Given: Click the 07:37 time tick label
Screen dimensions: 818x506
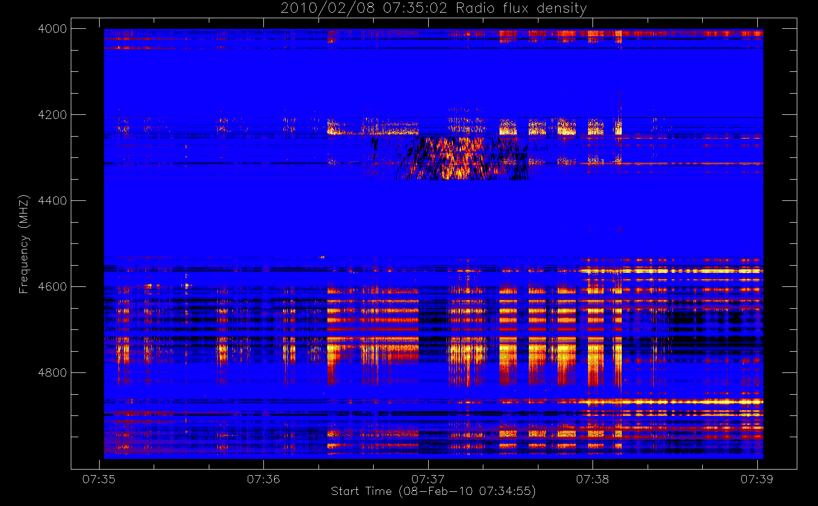Looking at the screenshot, I should 428,479.
